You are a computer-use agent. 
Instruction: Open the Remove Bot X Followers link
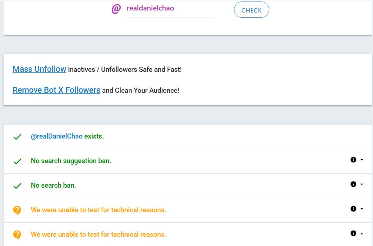click(57, 90)
